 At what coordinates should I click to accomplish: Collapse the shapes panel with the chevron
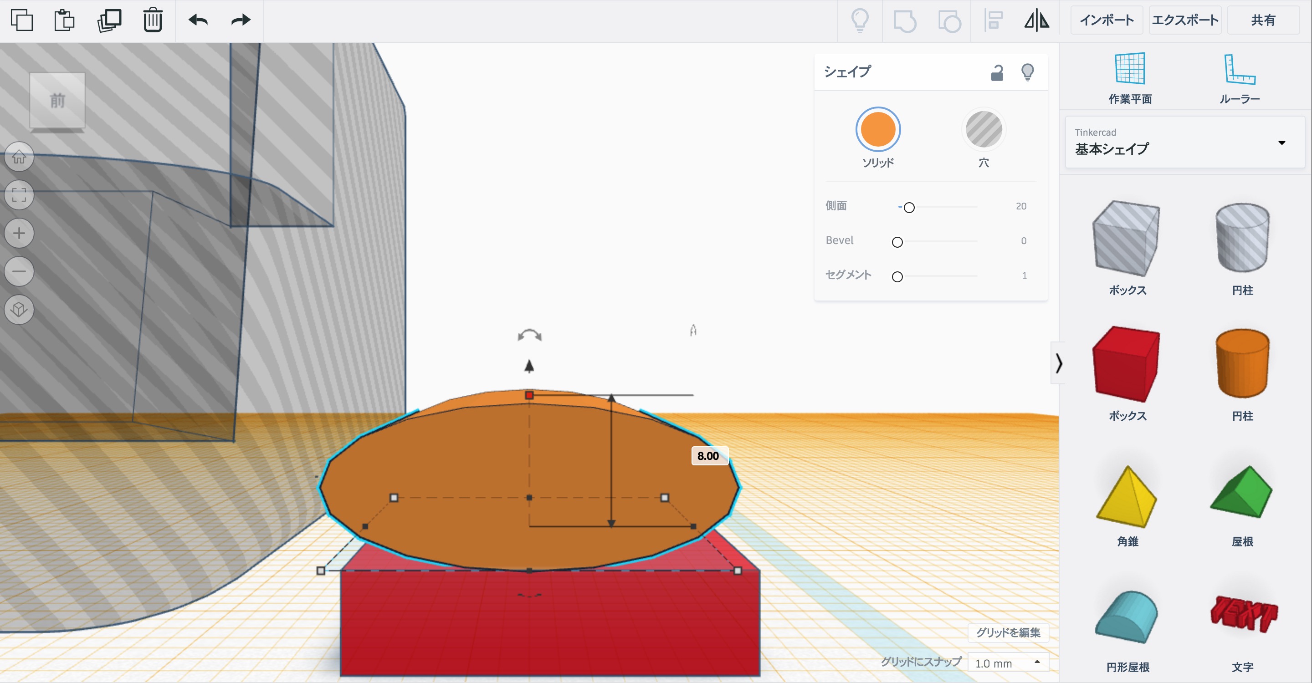pos(1059,363)
